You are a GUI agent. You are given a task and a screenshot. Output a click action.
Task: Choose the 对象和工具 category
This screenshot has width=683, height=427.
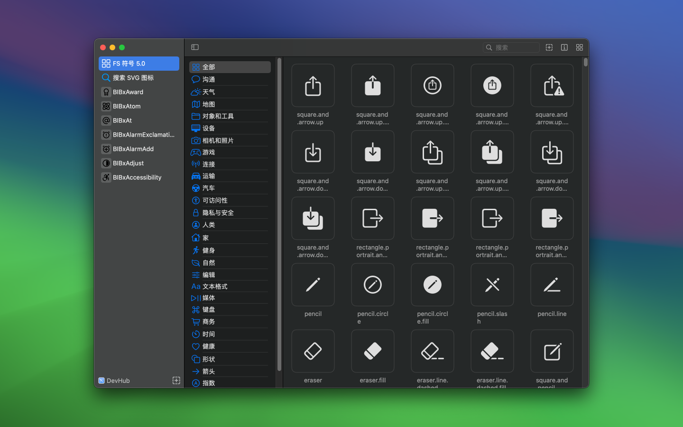coord(230,116)
